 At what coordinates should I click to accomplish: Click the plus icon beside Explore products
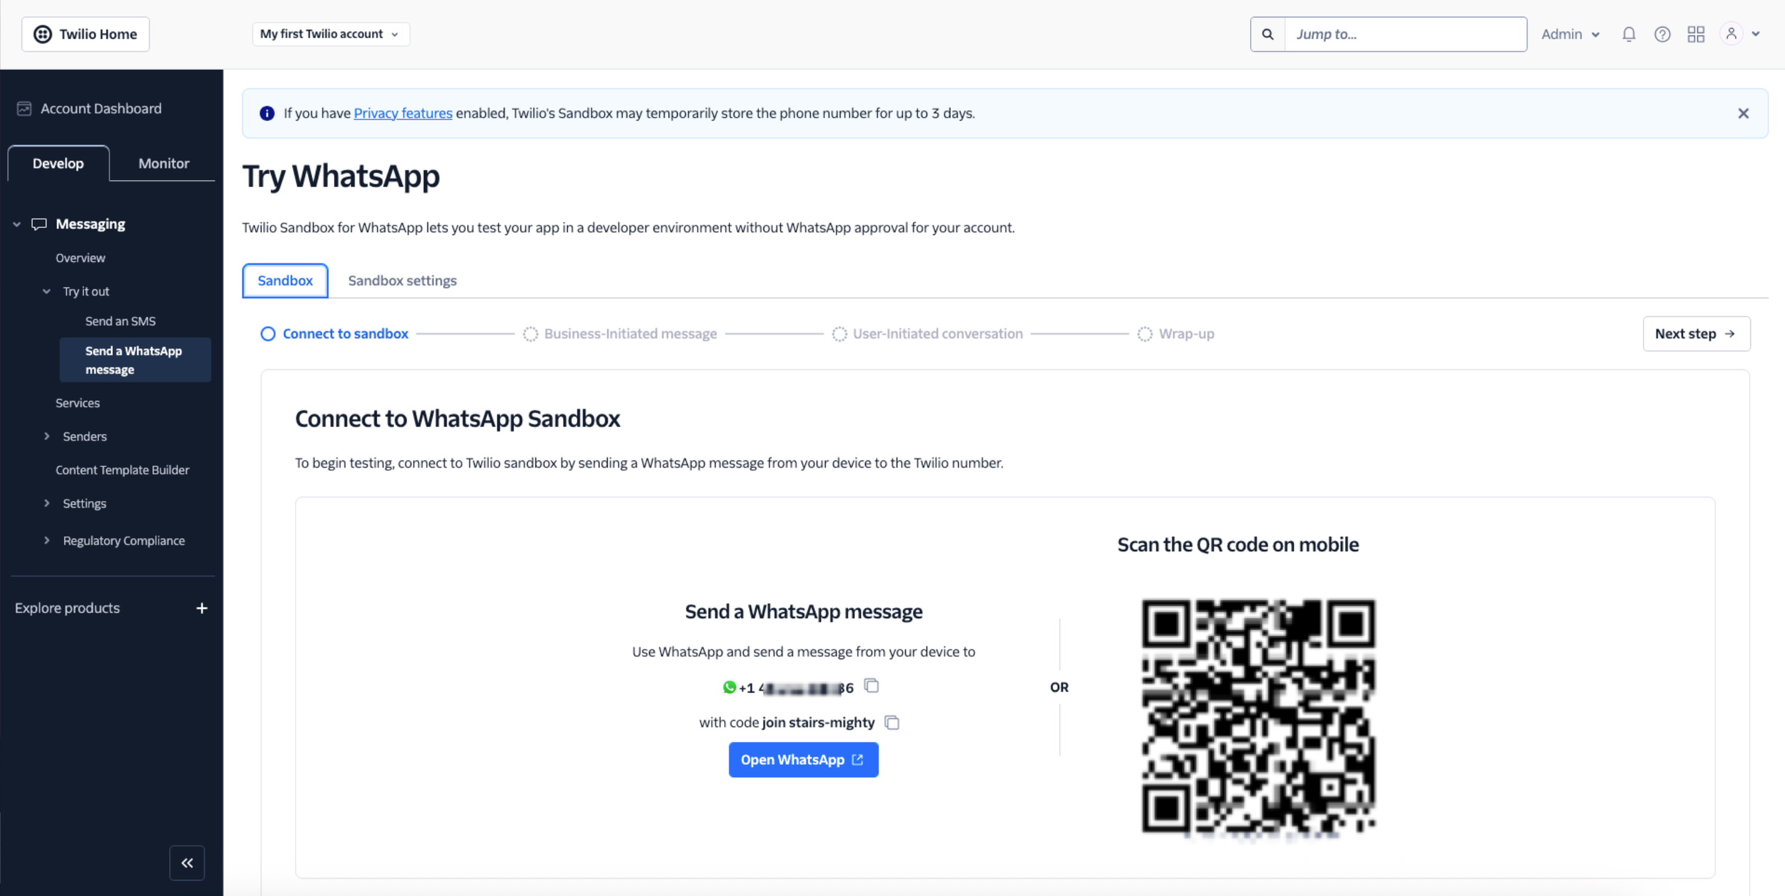coord(202,608)
